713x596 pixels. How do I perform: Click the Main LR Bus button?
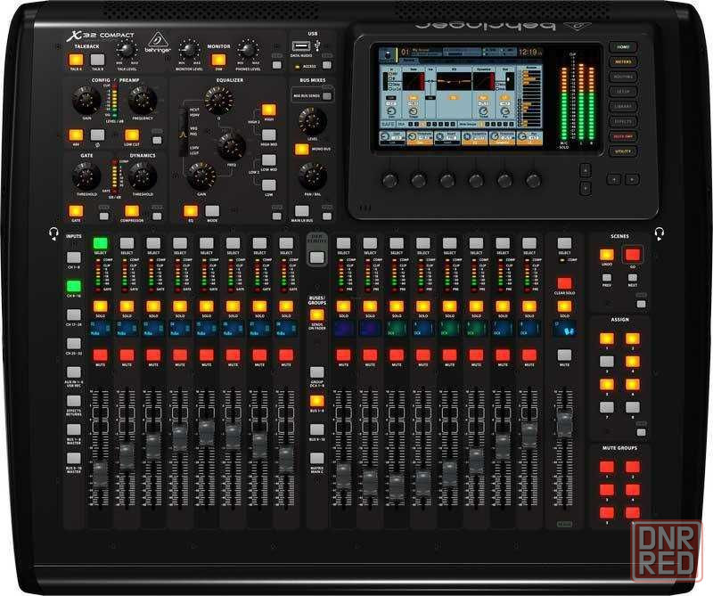(x=302, y=211)
